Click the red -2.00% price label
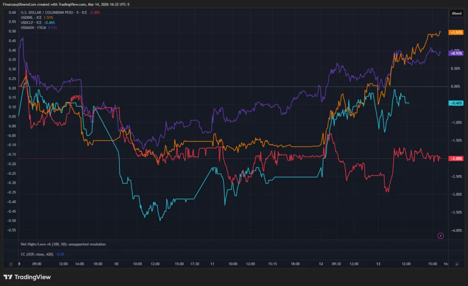 point(456,158)
